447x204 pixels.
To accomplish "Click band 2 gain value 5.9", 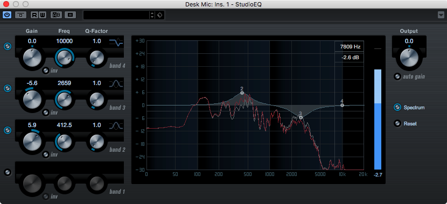I will (x=32, y=125).
